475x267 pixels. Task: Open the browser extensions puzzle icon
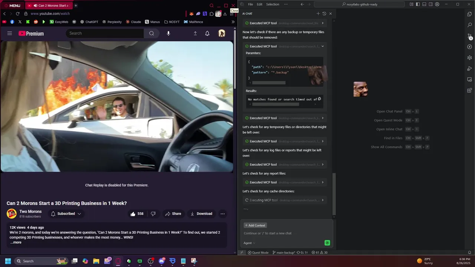pyautogui.click(x=212, y=14)
